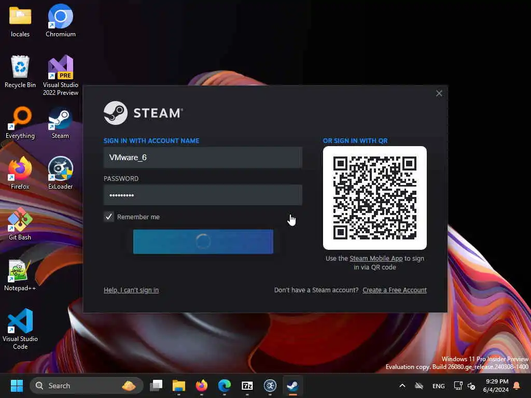The image size is (531, 398).
Task: Select Visual Studio 2022 Preview shortcut
Action: pos(60,75)
